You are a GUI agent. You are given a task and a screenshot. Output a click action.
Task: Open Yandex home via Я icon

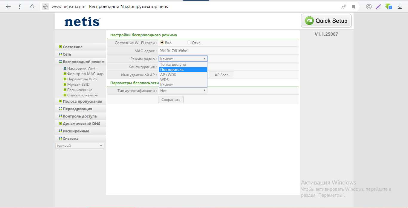pyautogui.click(x=20, y=6)
